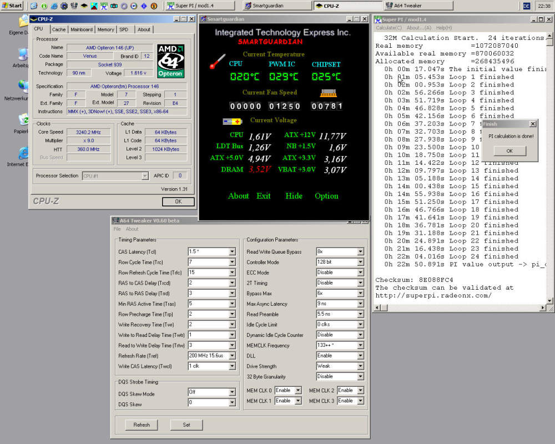Open Help(H) menu in Super PI
The width and height of the screenshot is (555, 444).
click(444, 28)
